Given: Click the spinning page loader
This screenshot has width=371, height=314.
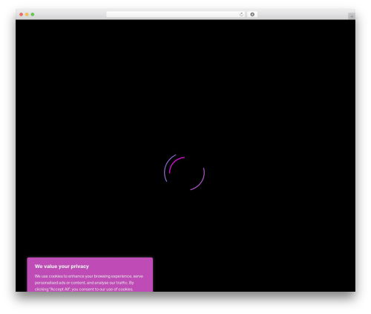Looking at the screenshot, I should pyautogui.click(x=184, y=172).
